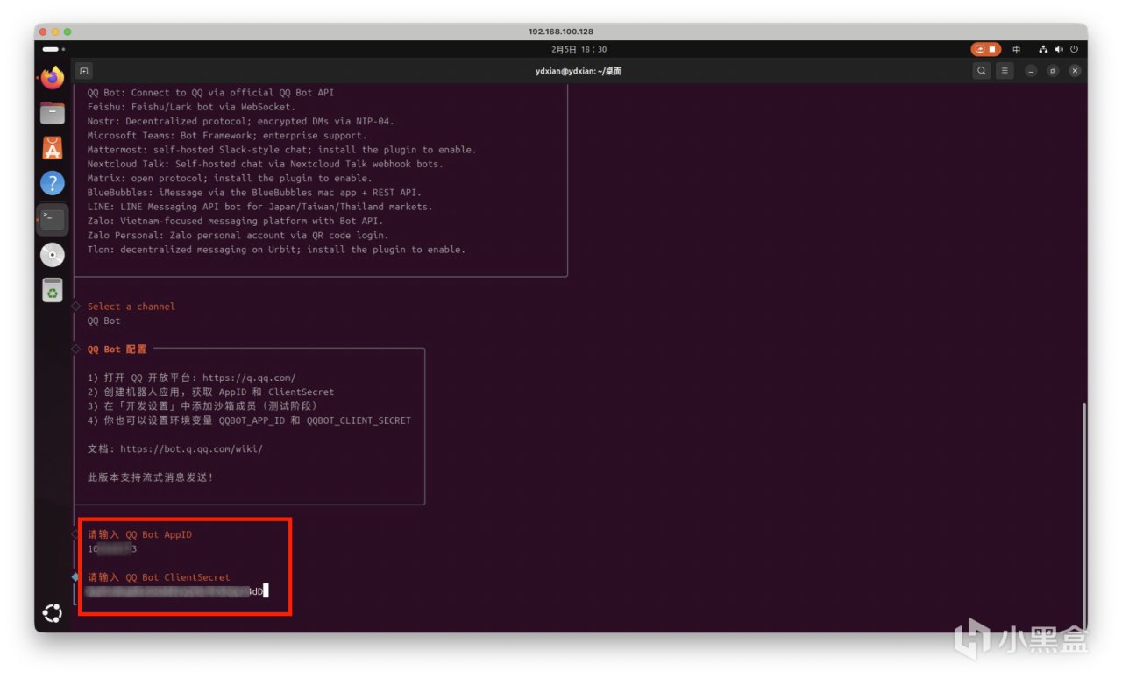1122x678 pixels.
Task: Open the terminal hamburger menu
Action: point(1005,71)
